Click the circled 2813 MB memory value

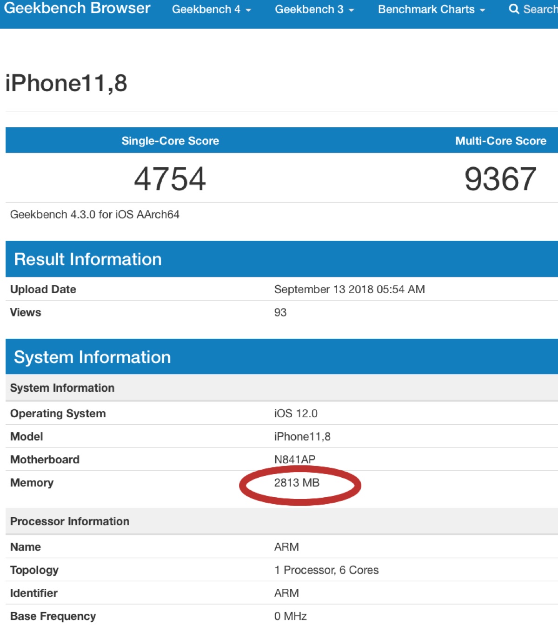(x=297, y=483)
